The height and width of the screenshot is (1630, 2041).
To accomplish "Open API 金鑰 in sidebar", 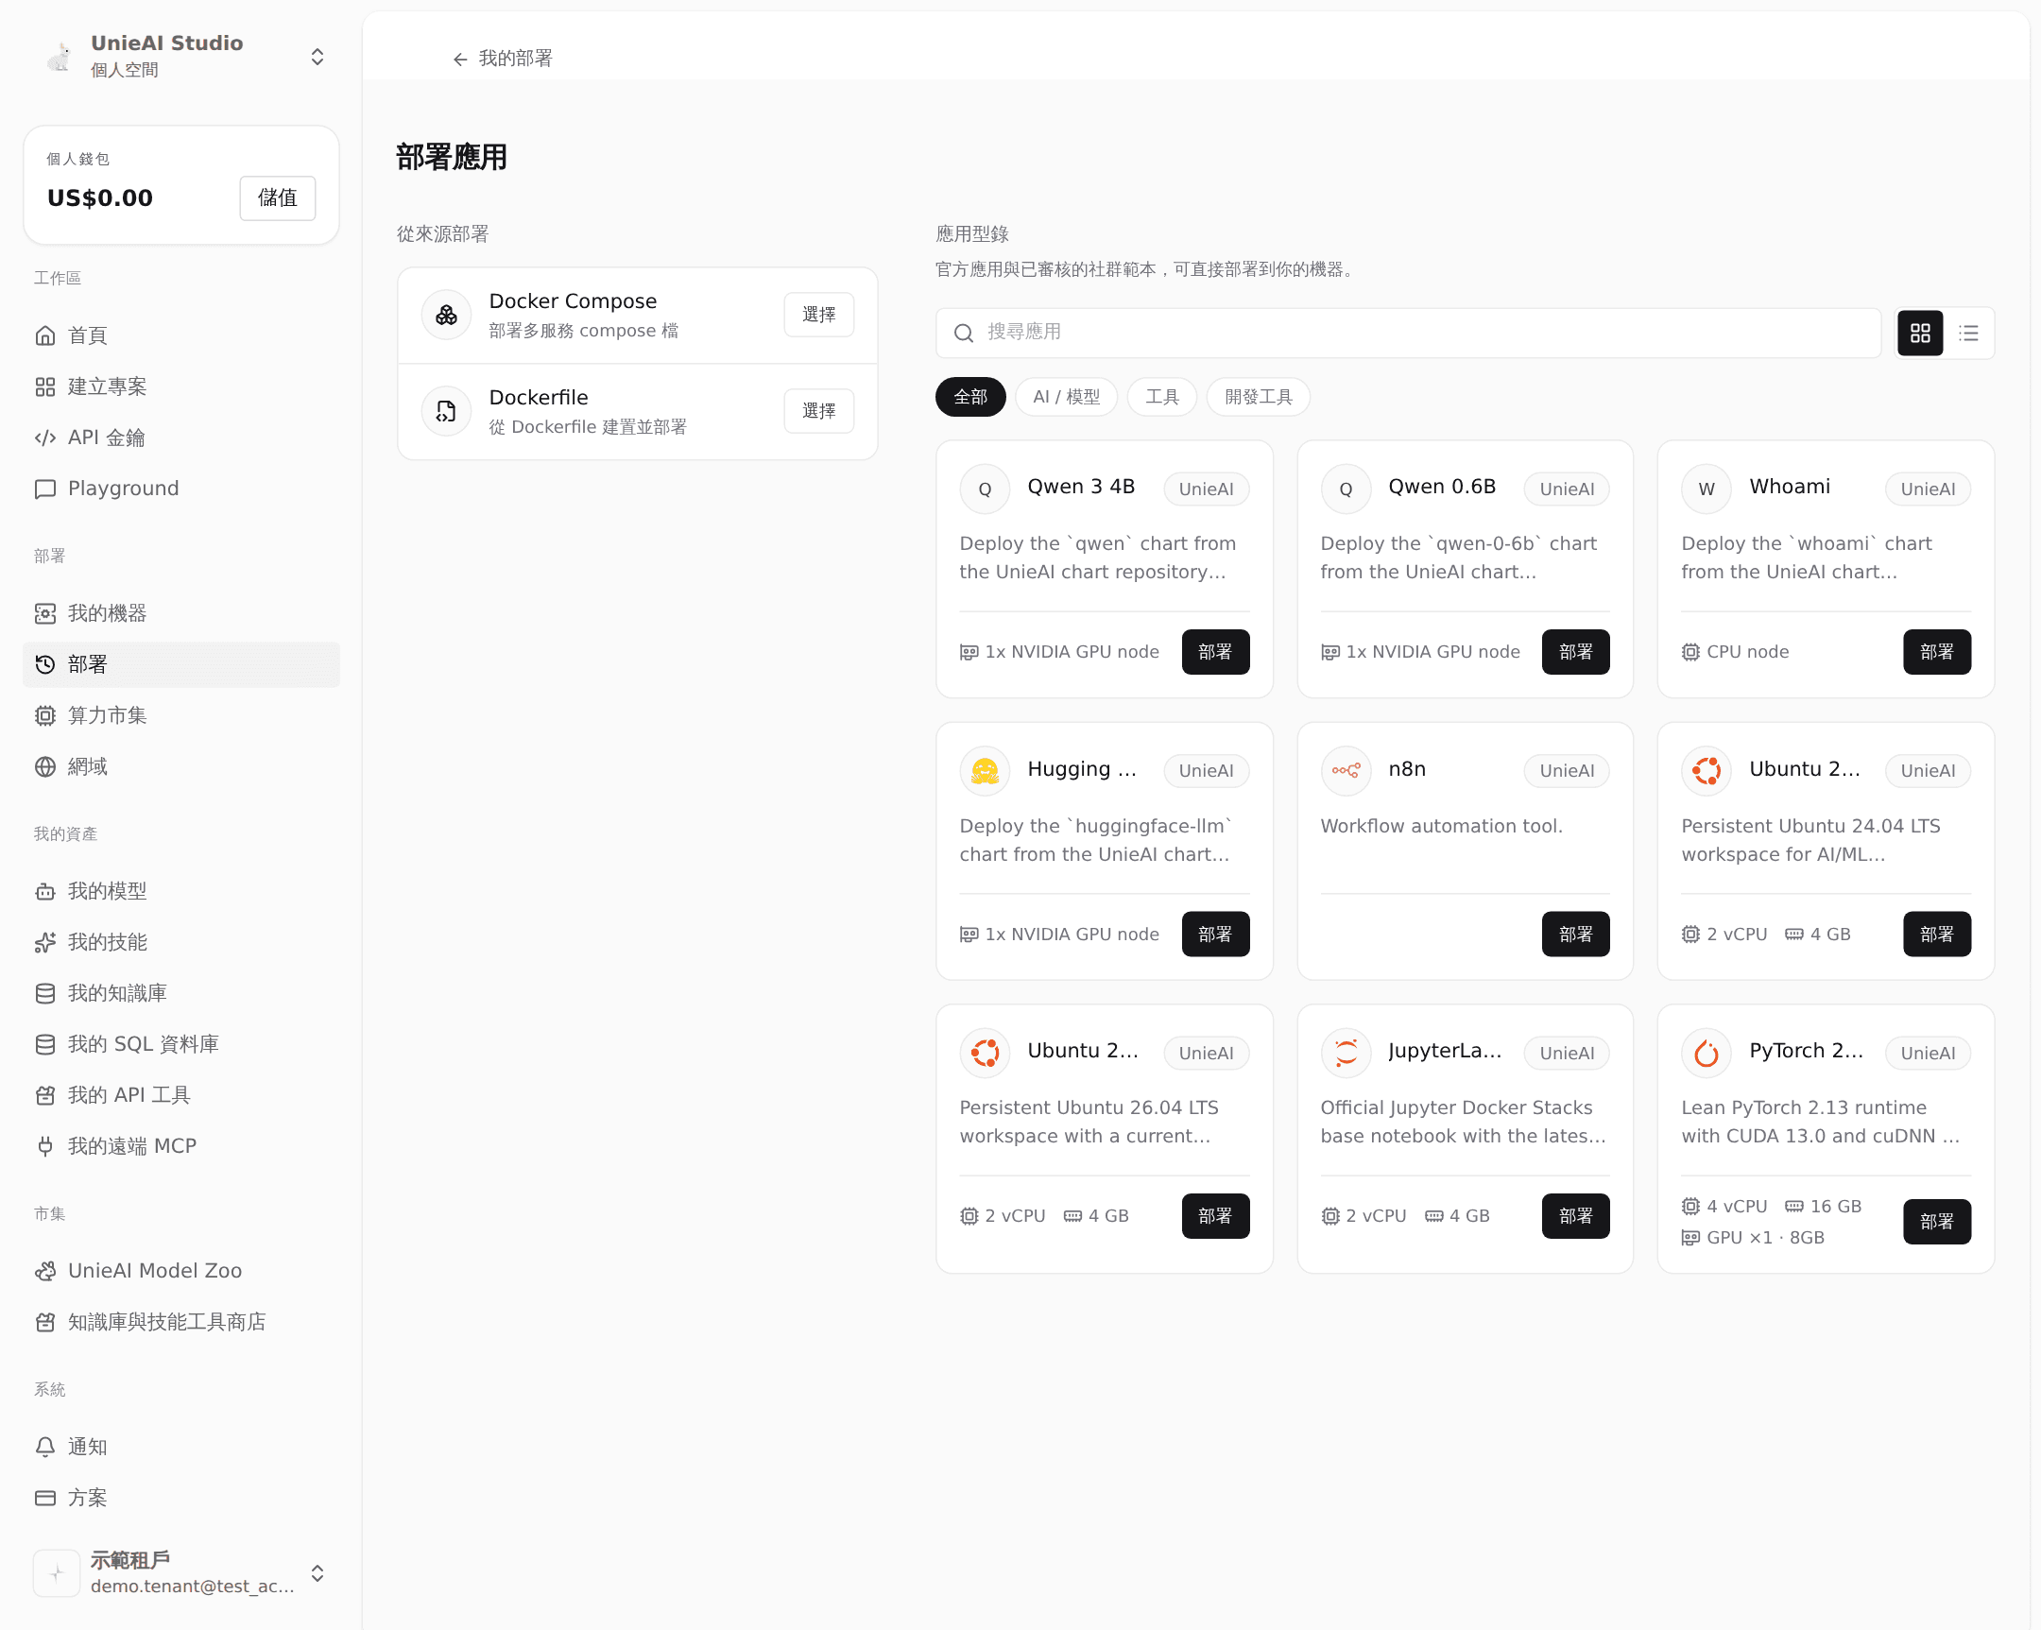I will (x=180, y=438).
